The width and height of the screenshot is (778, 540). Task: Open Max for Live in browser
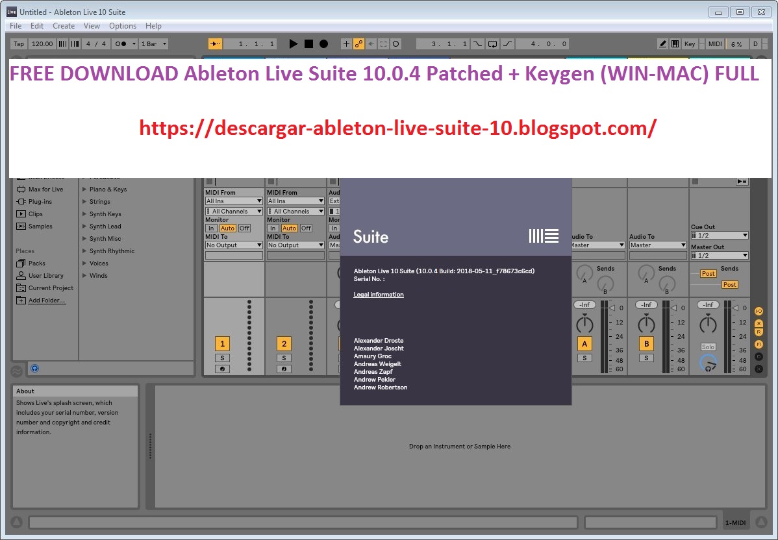pos(40,189)
